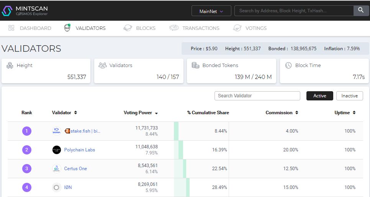This screenshot has width=370, height=197.
Task: Click the Rank column header
Action: click(x=27, y=113)
